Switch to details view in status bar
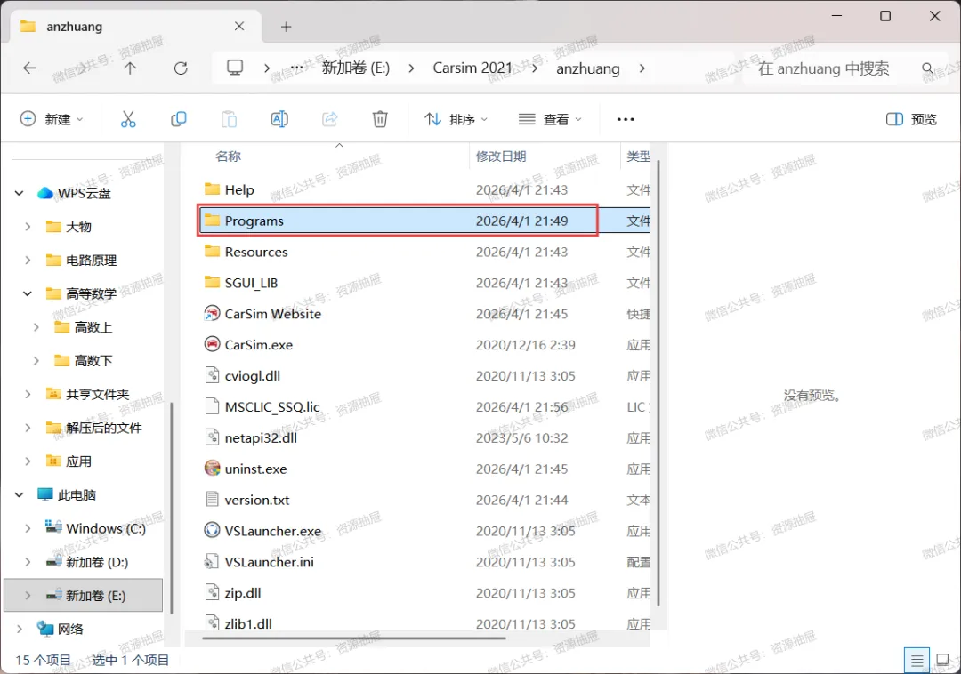This screenshot has width=961, height=674. pos(917,661)
